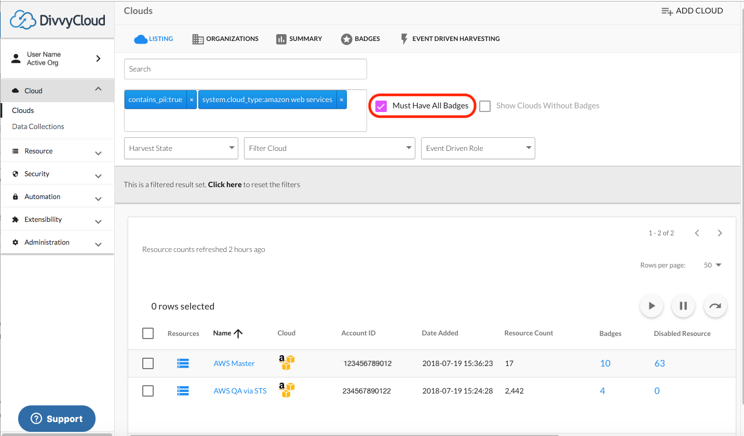Open the 10 badges link
This screenshot has width=744, height=436.
coord(605,363)
